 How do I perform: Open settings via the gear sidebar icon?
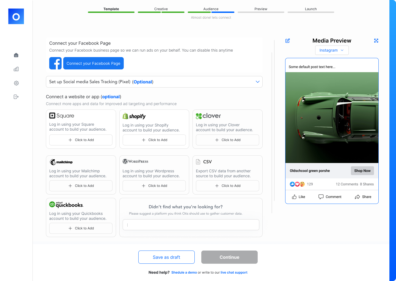point(16,83)
